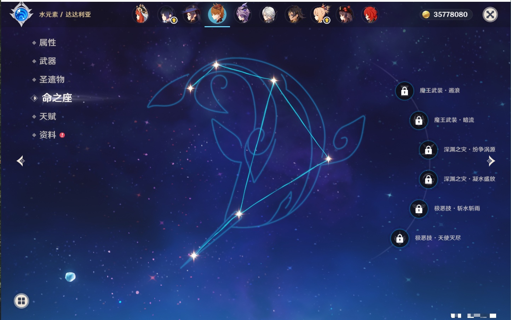Screen dimensions: 511x320
Task: Click the 深渊之灾·纷争涡源 lock icon
Action: point(428,150)
